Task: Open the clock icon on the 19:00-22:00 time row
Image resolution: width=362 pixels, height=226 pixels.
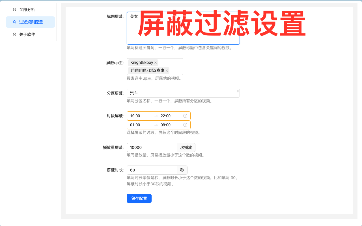Action: [185, 116]
